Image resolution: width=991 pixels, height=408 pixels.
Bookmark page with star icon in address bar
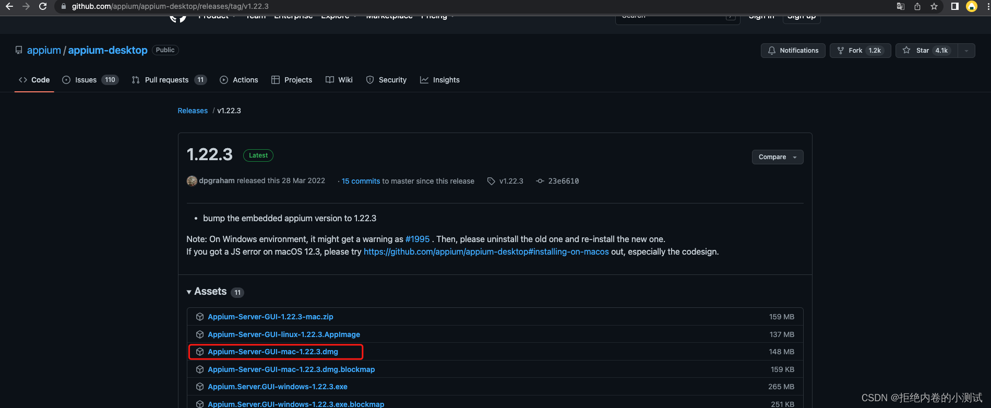(934, 6)
